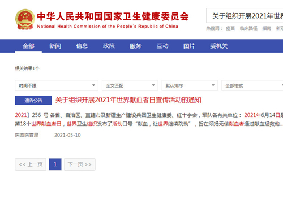Image resolution: width=283 pixels, height=204 pixels.
Task: Select the 互动 tab
Action: click(x=162, y=46)
